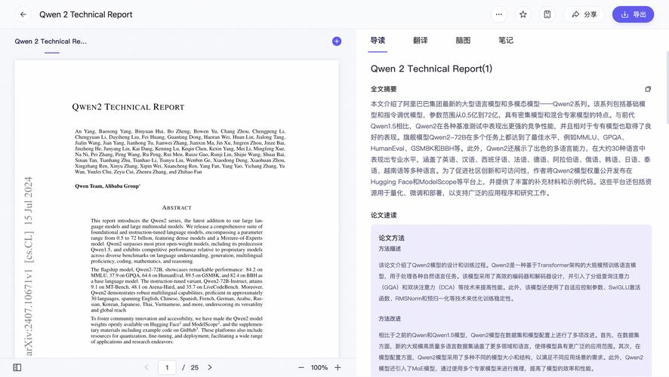Screen dimensions: 669x377
Task: Click the 分享 share button
Action: pyautogui.click(x=584, y=14)
